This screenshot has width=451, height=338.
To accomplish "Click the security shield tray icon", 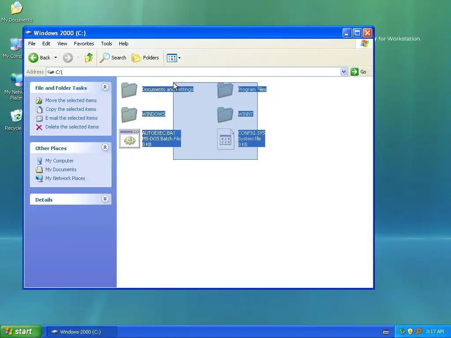I will coord(410,332).
